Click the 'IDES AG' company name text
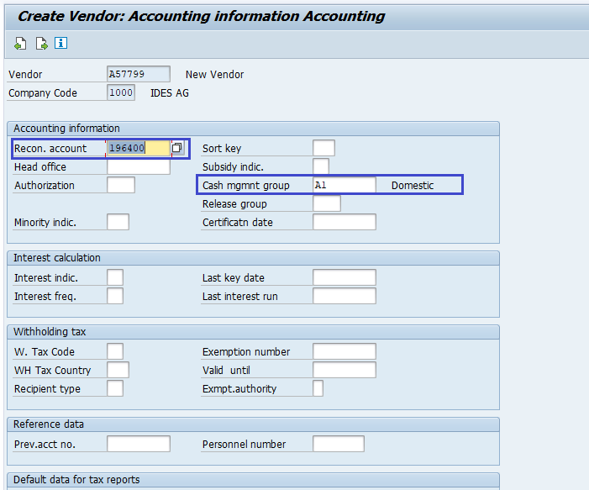589x490 pixels. tap(170, 92)
